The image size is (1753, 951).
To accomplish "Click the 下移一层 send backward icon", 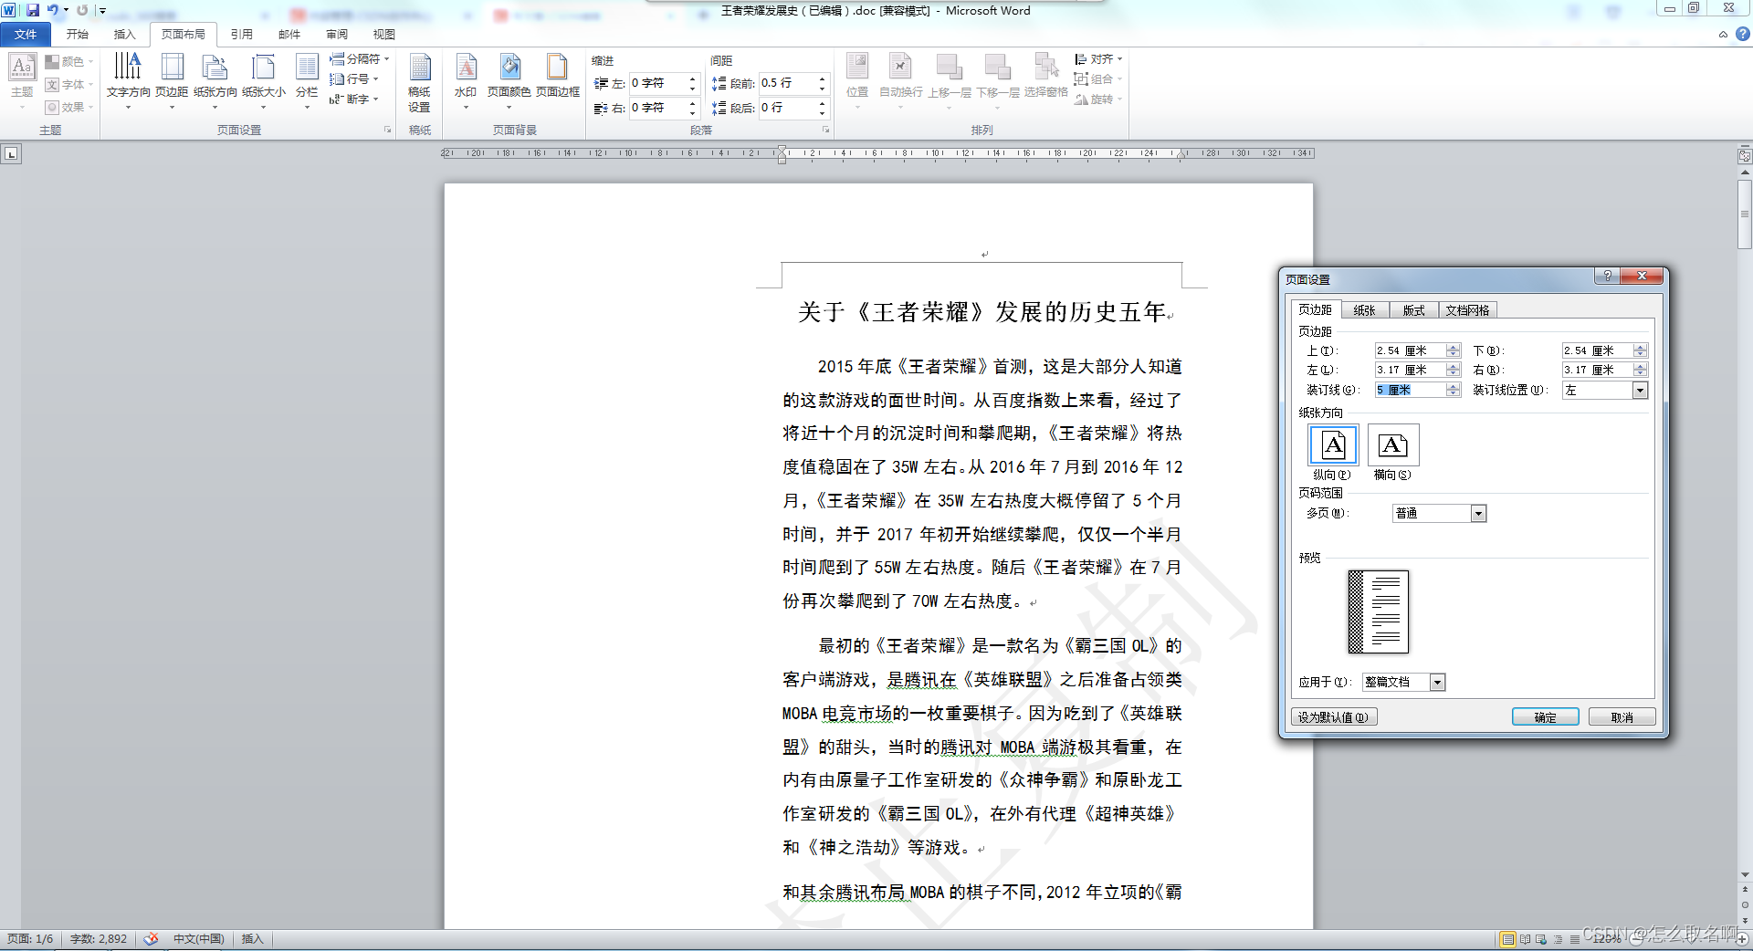I will coord(998,81).
